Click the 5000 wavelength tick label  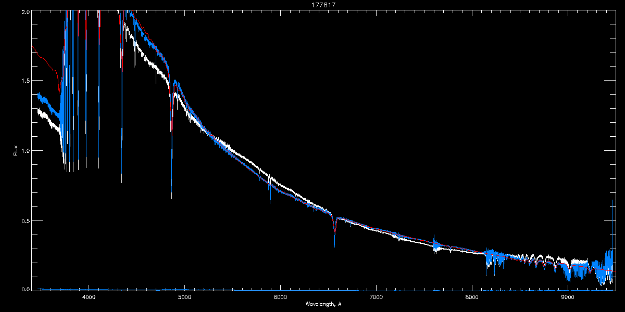[184, 297]
